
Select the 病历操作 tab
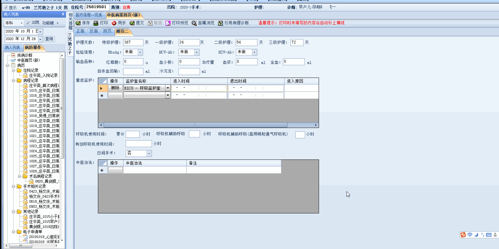click(33, 48)
